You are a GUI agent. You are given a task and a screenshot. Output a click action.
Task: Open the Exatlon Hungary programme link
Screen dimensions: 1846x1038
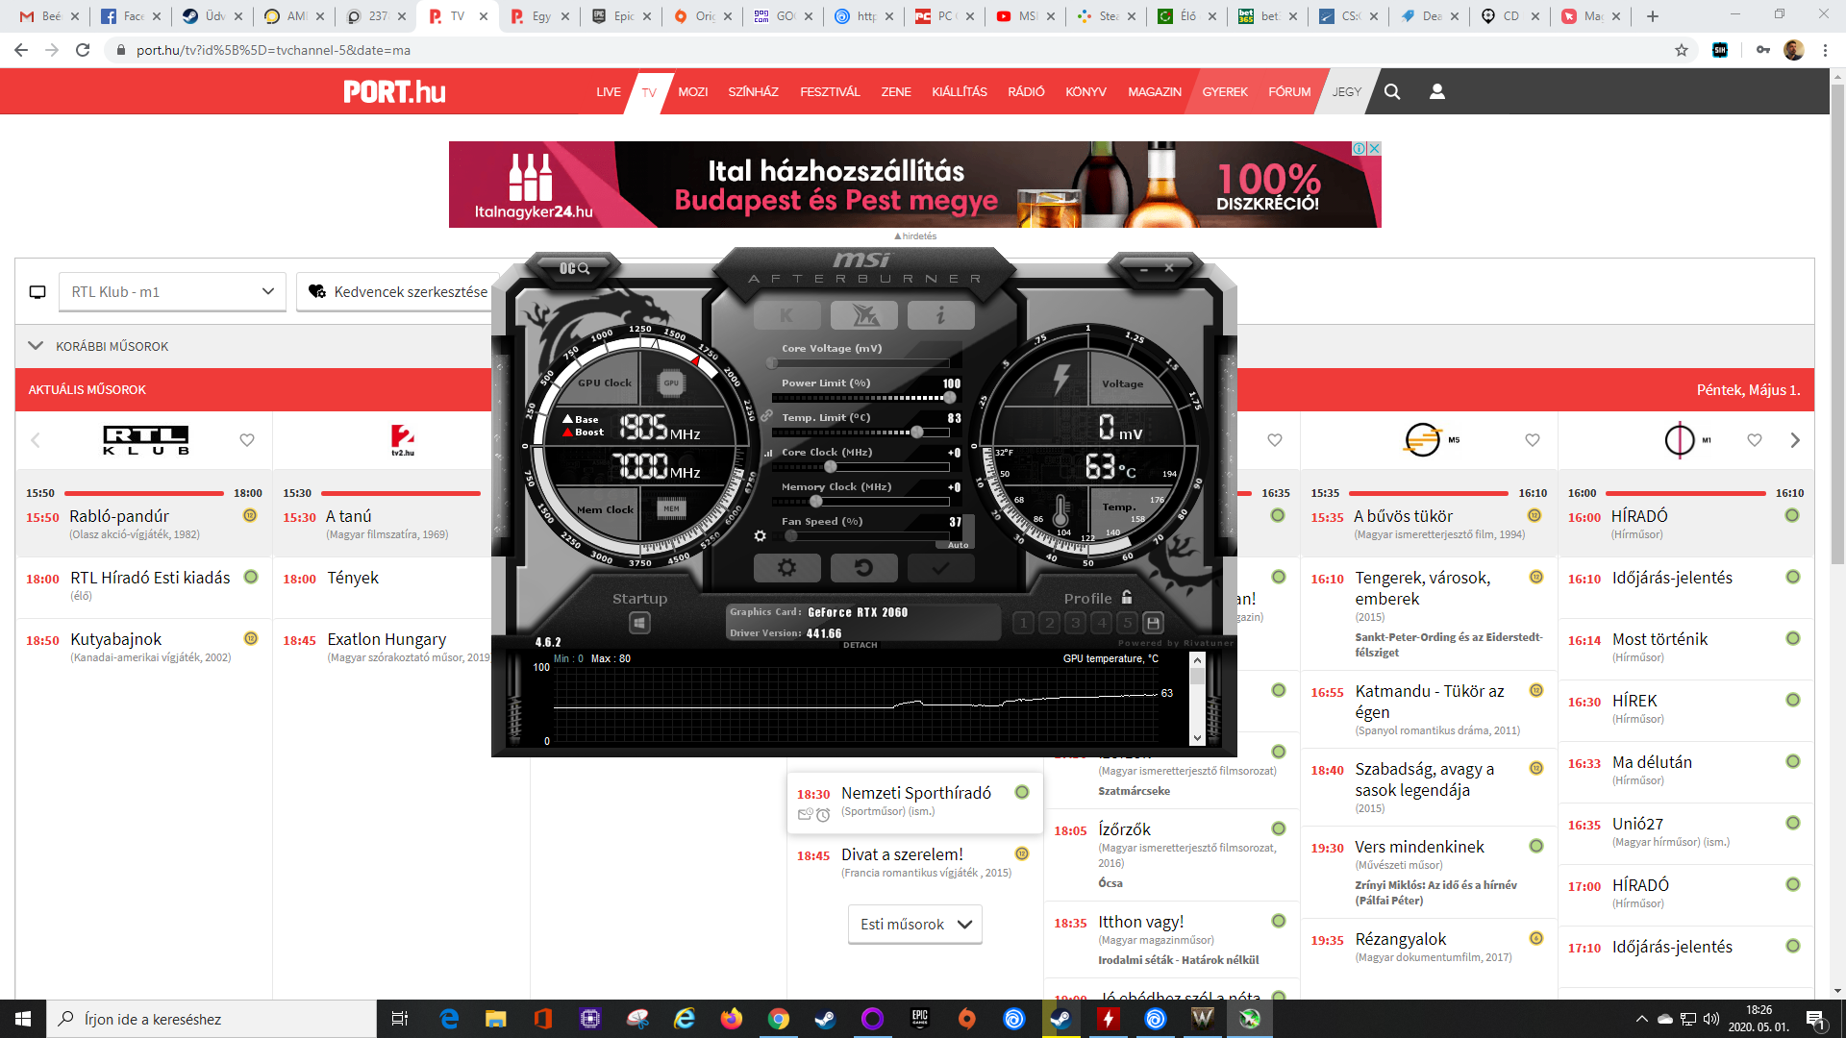click(x=387, y=639)
